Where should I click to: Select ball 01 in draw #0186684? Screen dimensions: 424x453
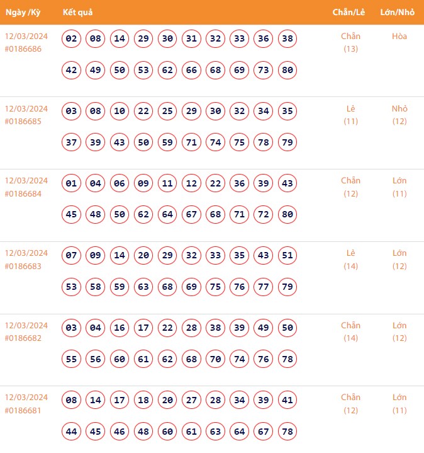(x=72, y=184)
